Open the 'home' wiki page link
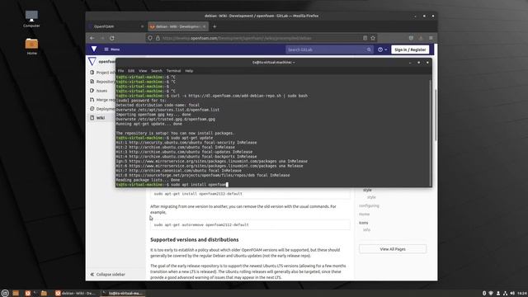528x297 pixels. click(365, 214)
